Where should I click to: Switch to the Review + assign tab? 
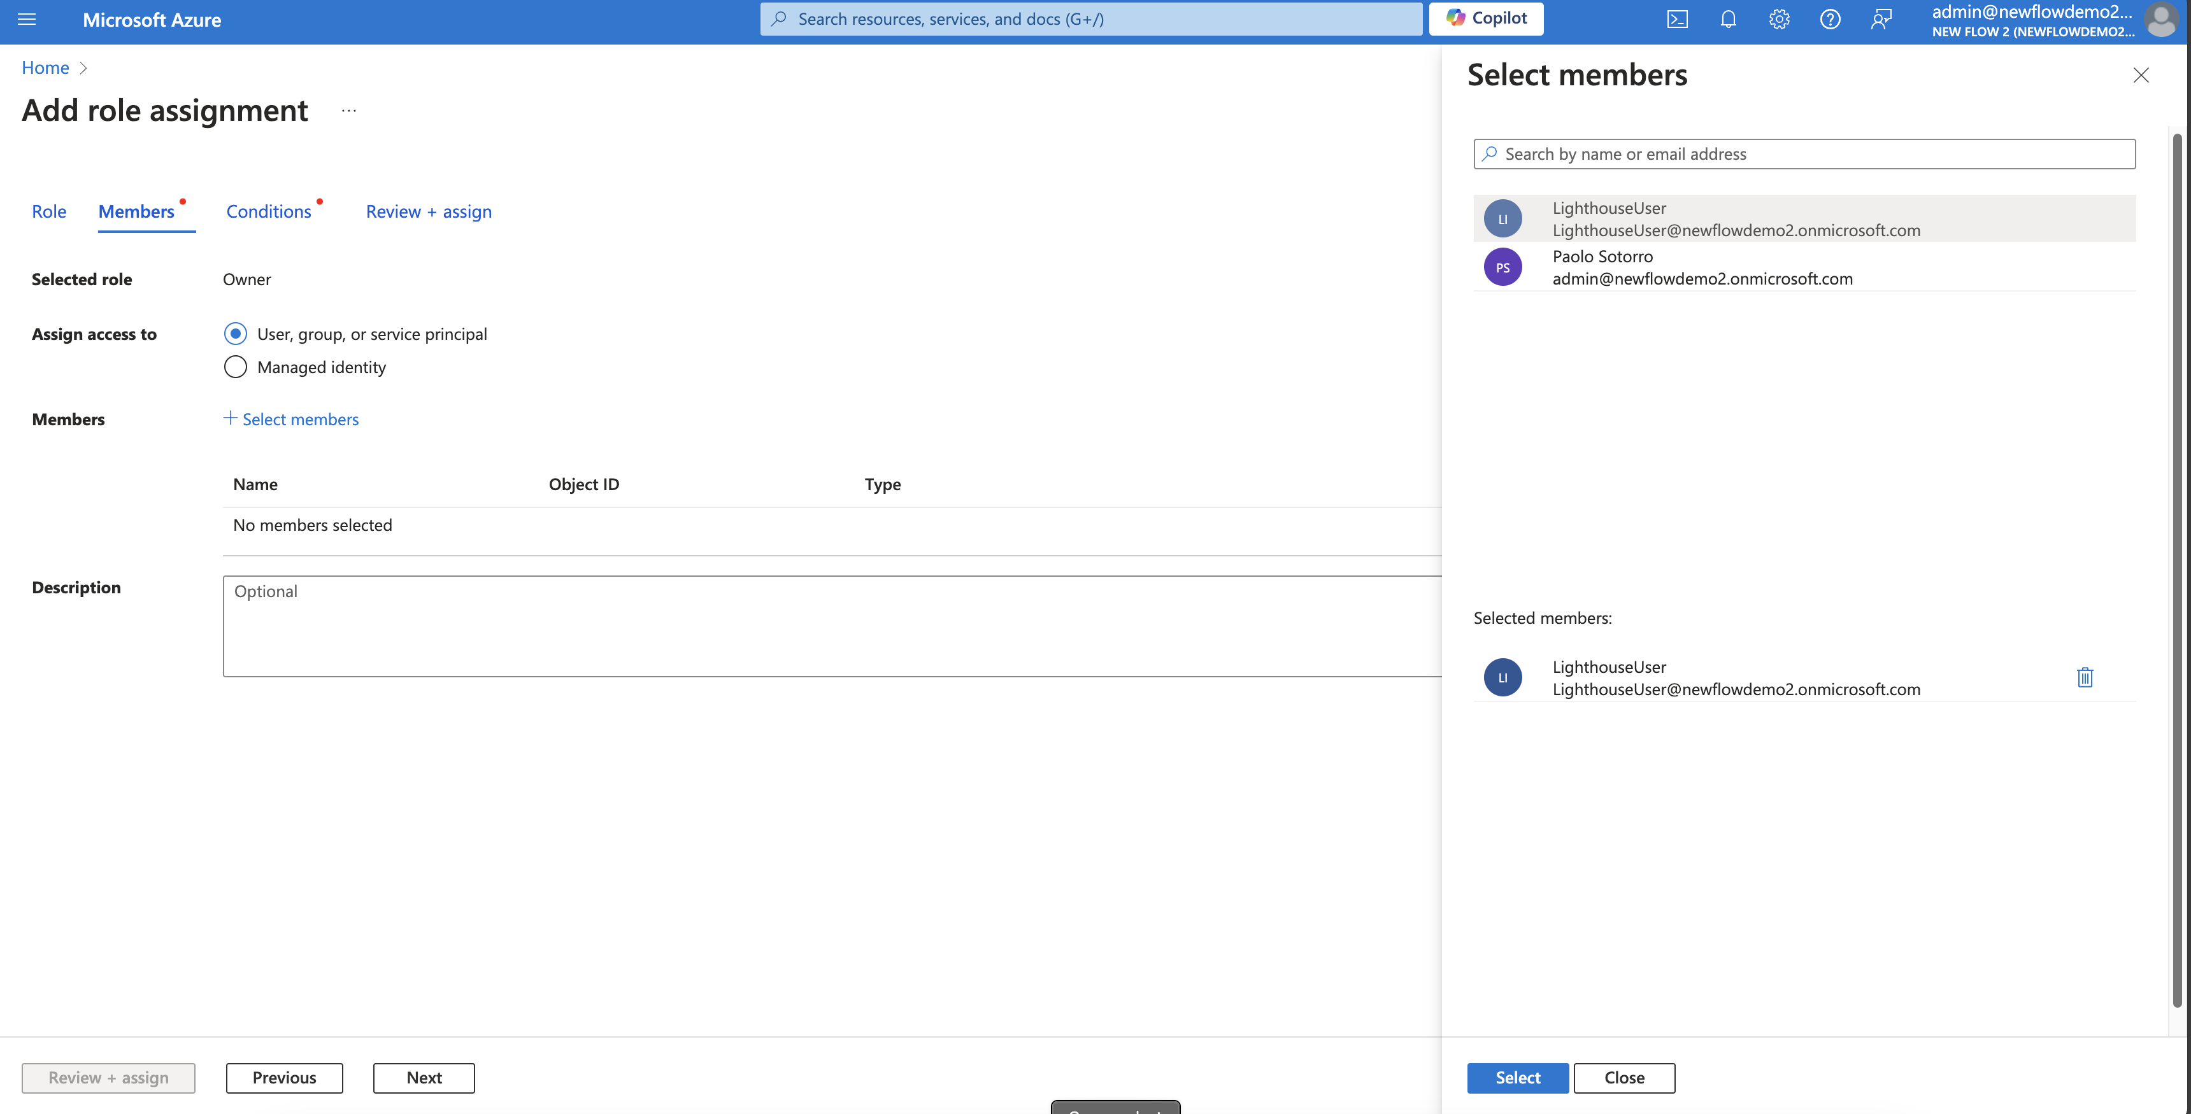pyautogui.click(x=429, y=211)
